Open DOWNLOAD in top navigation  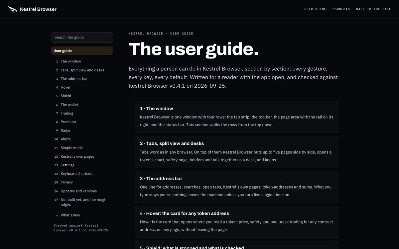click(x=341, y=9)
